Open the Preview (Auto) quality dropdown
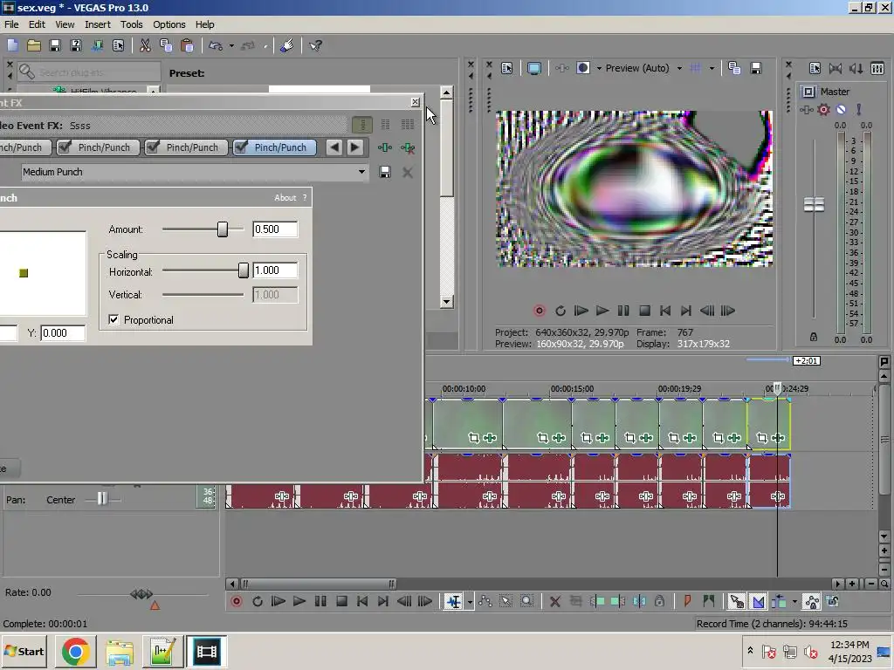The width and height of the screenshot is (894, 670). pos(679,68)
